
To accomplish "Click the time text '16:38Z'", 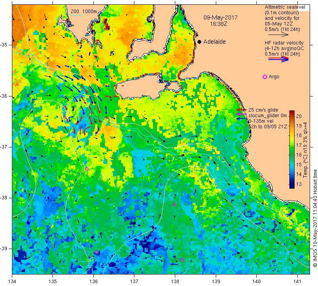I will (219, 24).
